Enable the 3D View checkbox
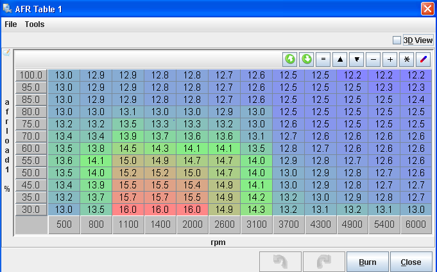The height and width of the screenshot is (272, 437). 397,40
